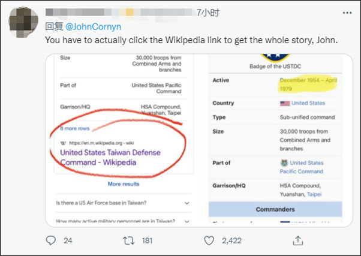361x256 pixels.
Task: Click the Wikipedia W favicon
Action: click(x=64, y=143)
